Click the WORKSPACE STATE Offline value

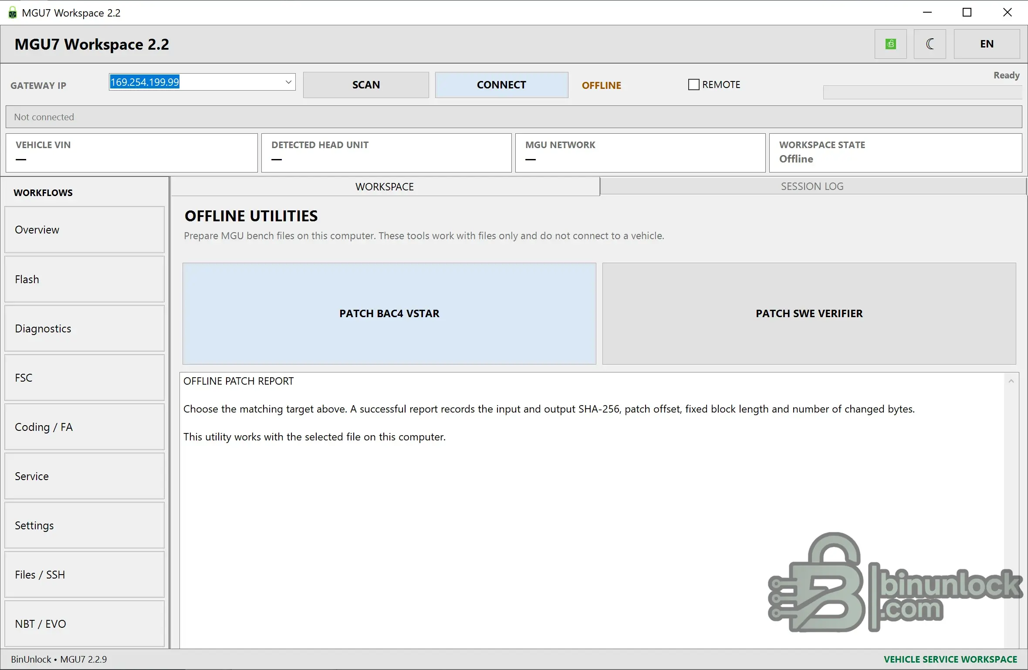pos(796,159)
